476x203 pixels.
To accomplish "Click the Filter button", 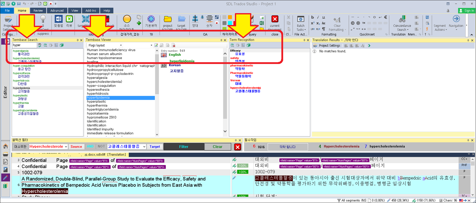I will click(x=184, y=147).
